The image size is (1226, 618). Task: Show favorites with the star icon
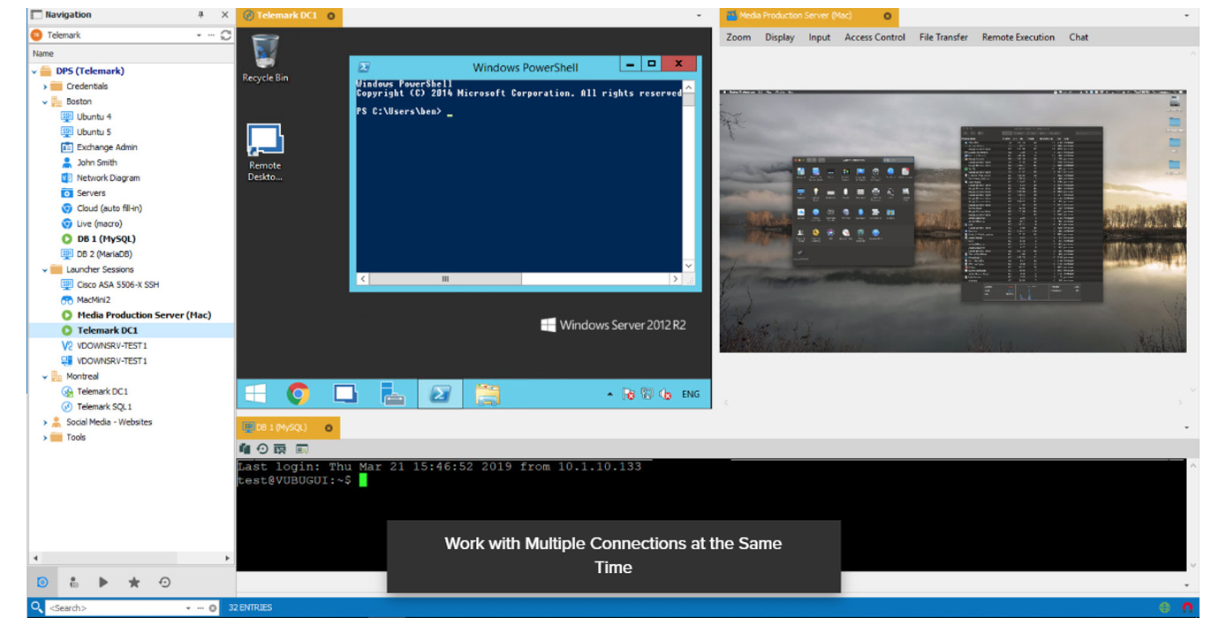[134, 582]
